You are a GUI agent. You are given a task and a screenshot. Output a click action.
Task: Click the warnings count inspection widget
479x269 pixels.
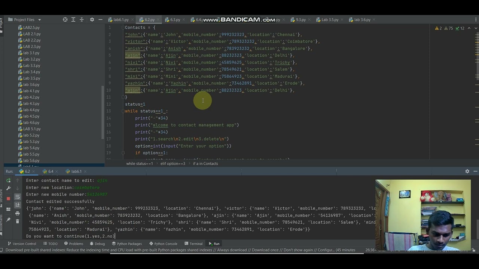[x=449, y=28]
